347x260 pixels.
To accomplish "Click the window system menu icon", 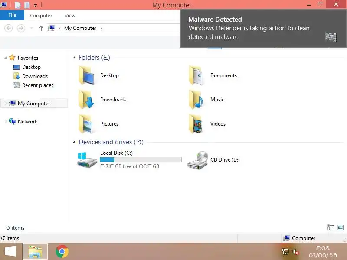I will point(3,4).
